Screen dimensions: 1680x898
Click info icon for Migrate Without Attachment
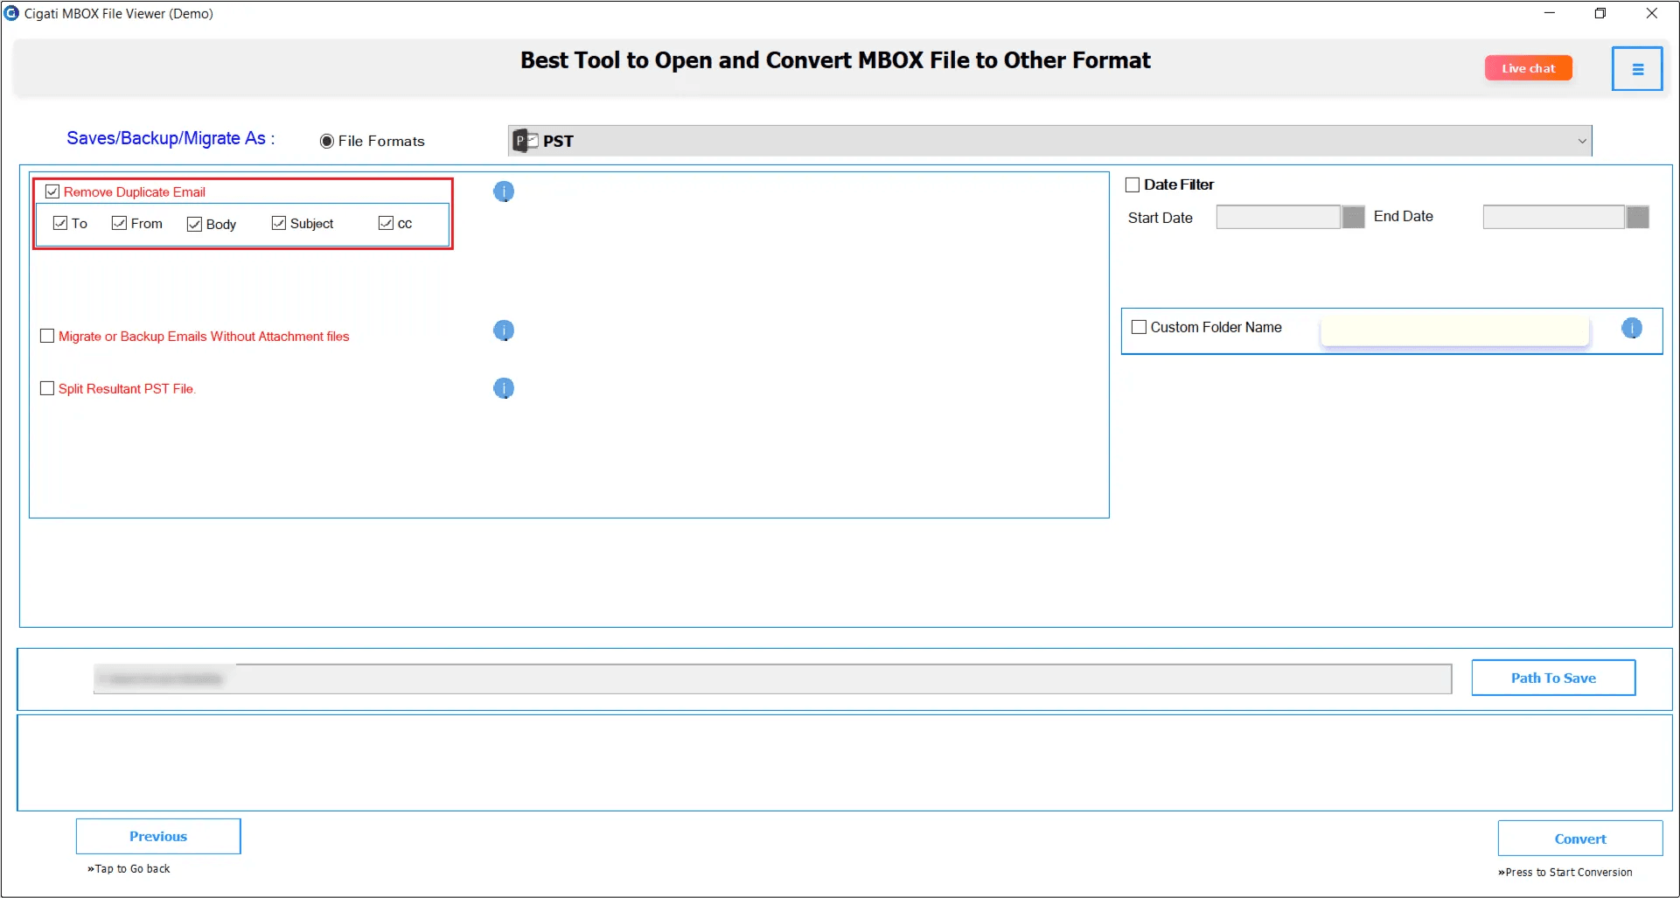point(504,331)
